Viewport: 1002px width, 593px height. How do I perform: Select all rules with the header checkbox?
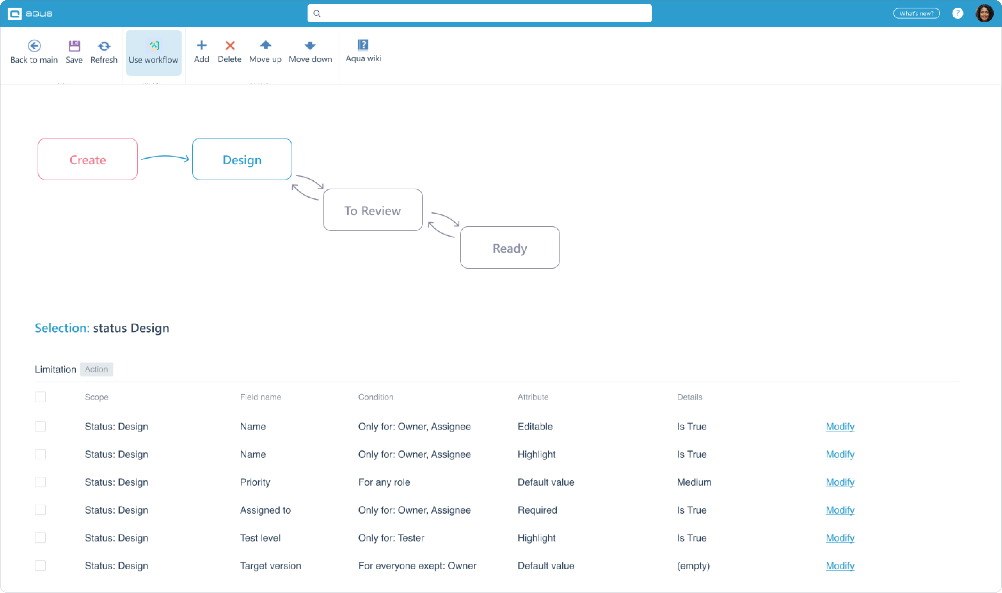pyautogui.click(x=40, y=397)
